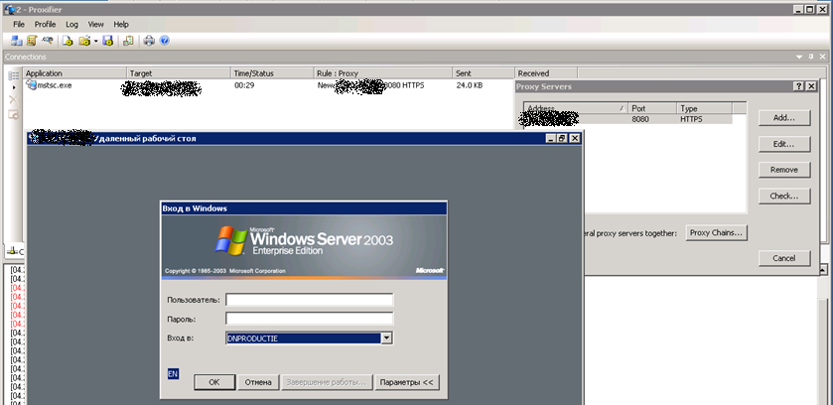Restore the remote desktop window
The height and width of the screenshot is (405, 833).
point(562,139)
